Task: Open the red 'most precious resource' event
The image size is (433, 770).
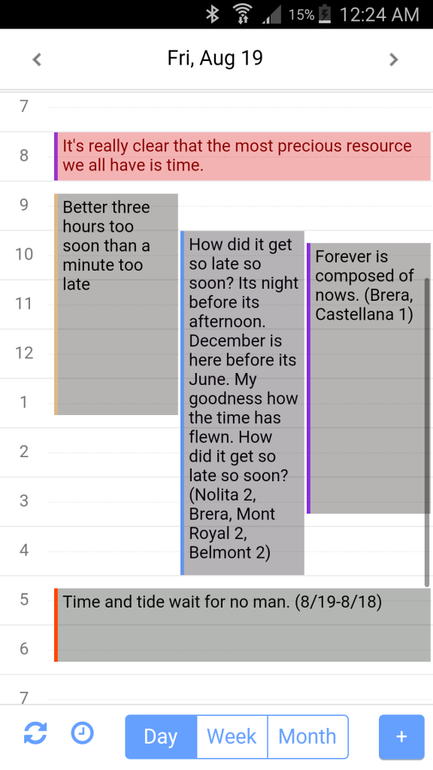Action: (243, 156)
